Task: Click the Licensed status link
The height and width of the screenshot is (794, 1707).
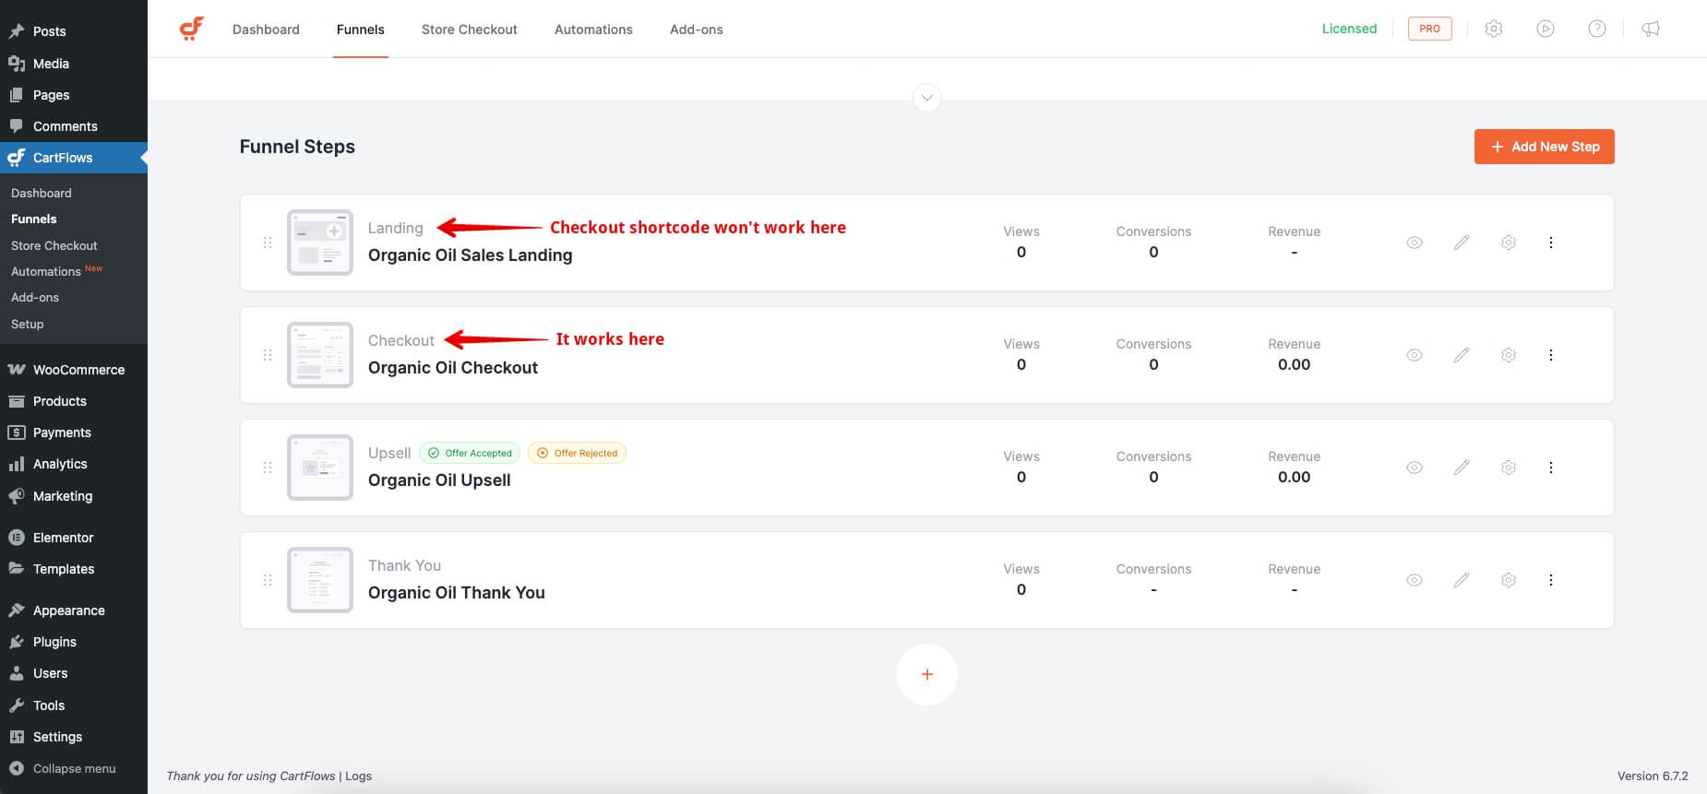Action: coord(1349,29)
